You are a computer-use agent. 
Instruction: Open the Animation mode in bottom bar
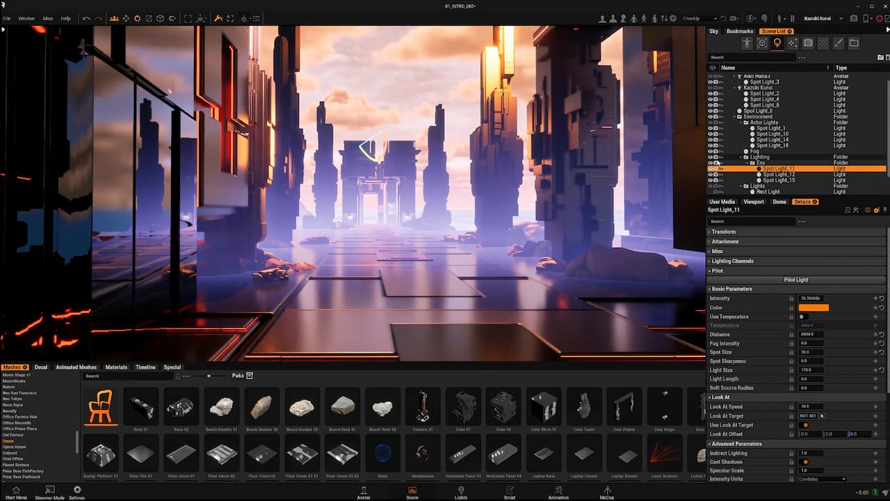(x=558, y=492)
